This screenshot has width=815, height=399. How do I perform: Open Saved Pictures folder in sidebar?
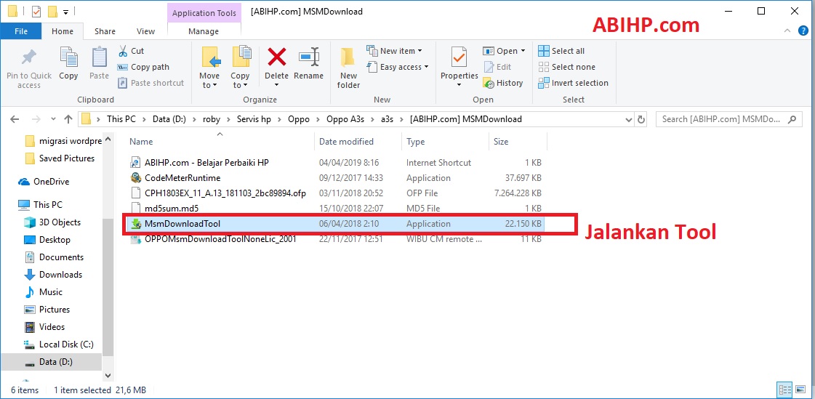click(60, 158)
